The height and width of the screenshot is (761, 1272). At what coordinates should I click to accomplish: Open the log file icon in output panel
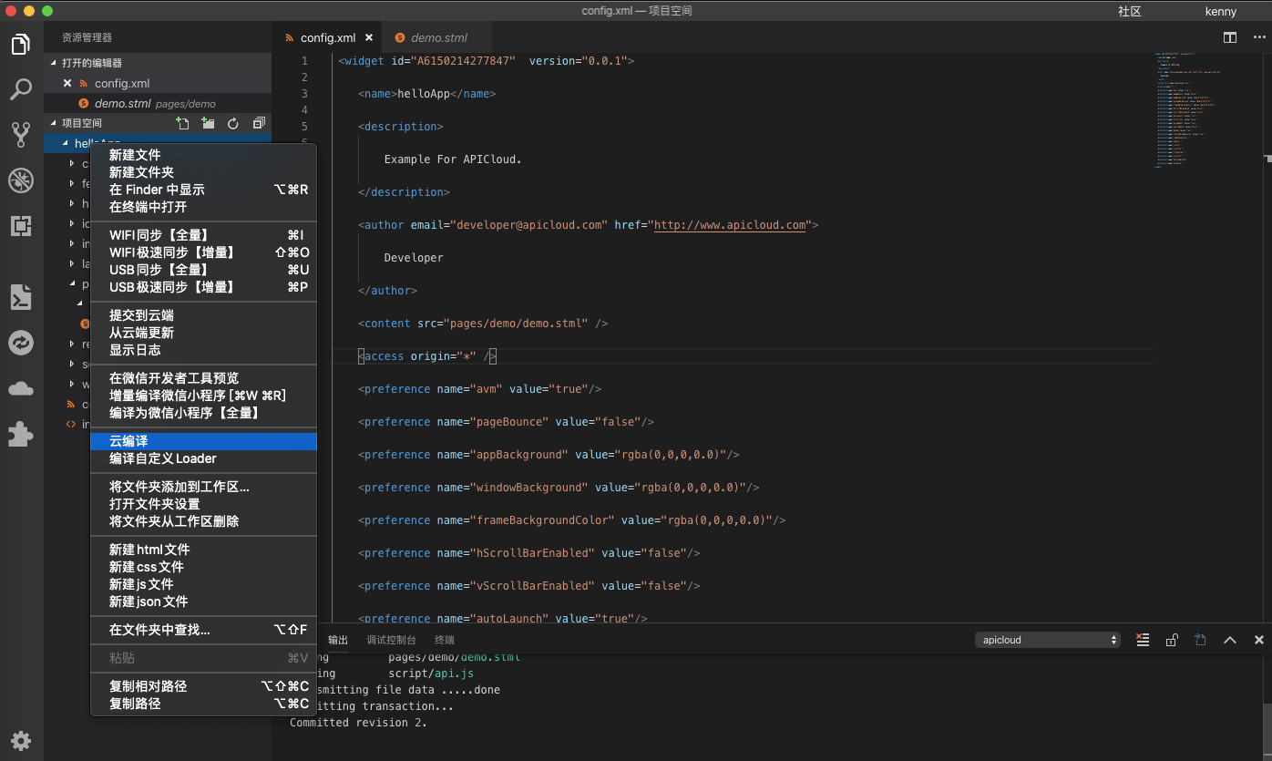pos(1201,640)
